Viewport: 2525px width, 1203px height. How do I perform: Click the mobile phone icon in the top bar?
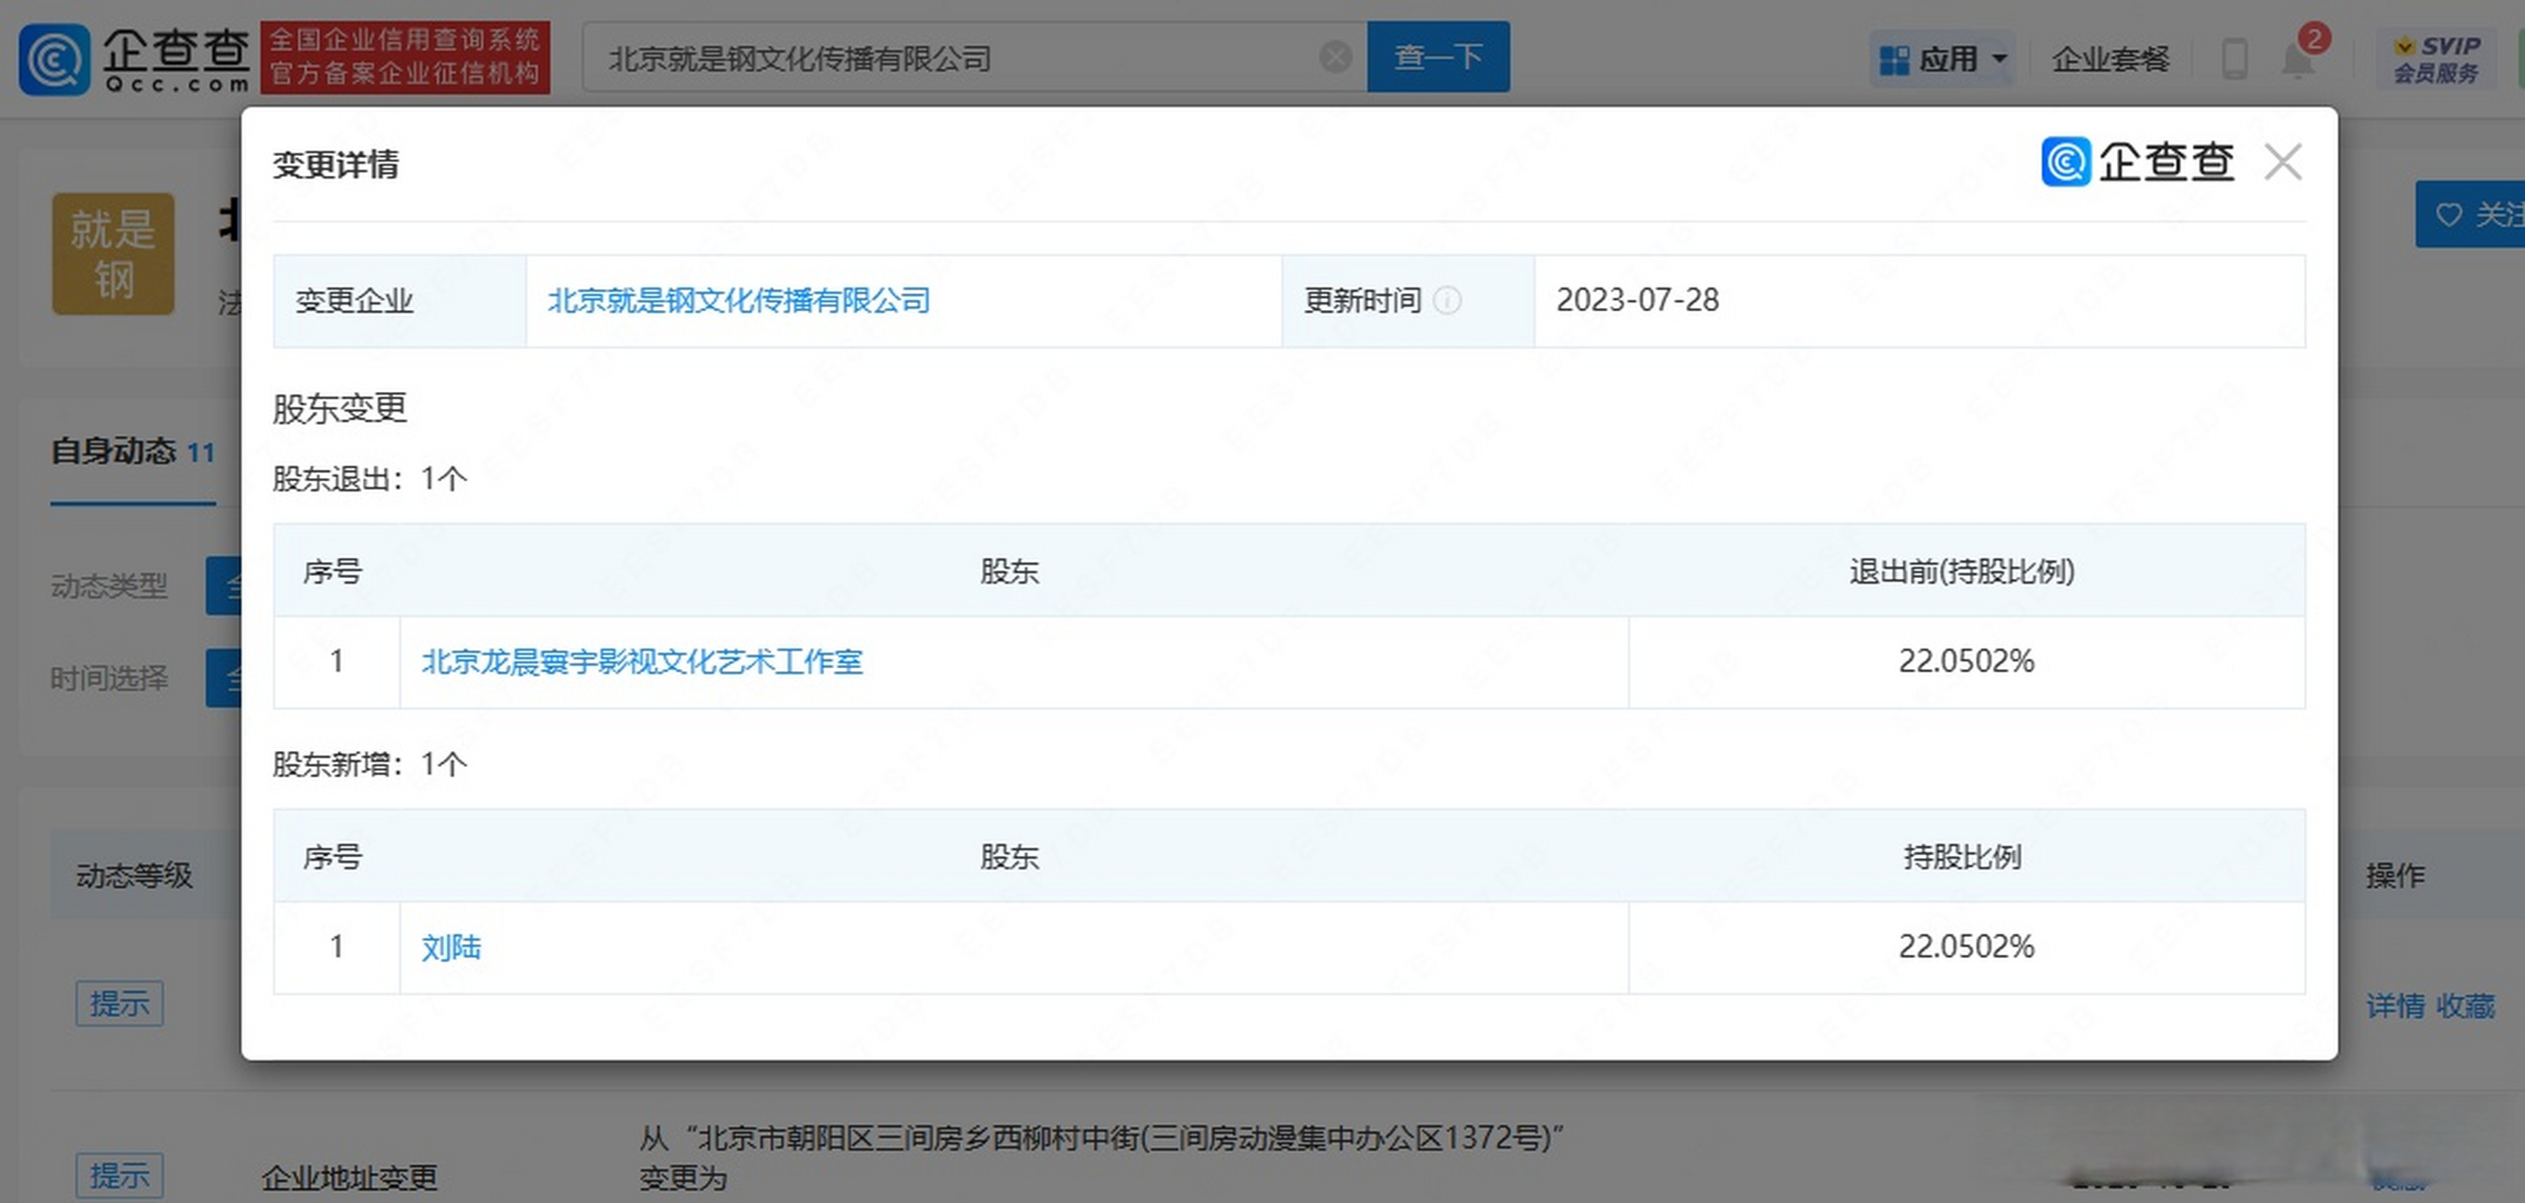[2233, 59]
